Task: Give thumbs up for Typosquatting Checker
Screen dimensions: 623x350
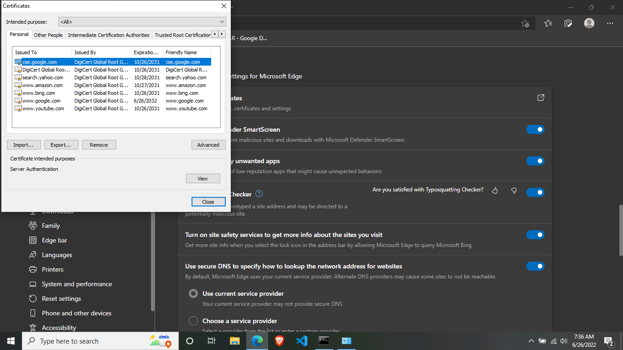Action: pos(495,190)
